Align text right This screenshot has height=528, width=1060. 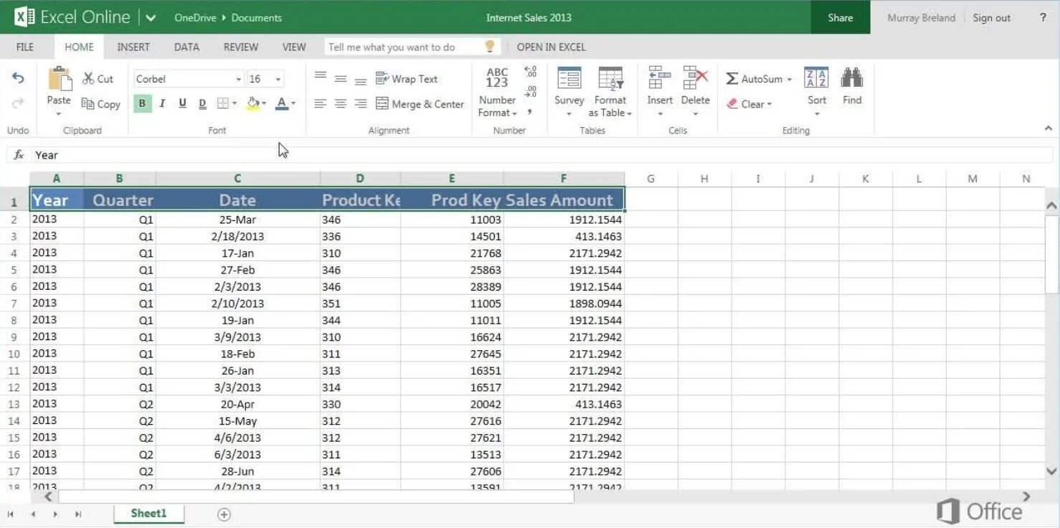point(361,104)
